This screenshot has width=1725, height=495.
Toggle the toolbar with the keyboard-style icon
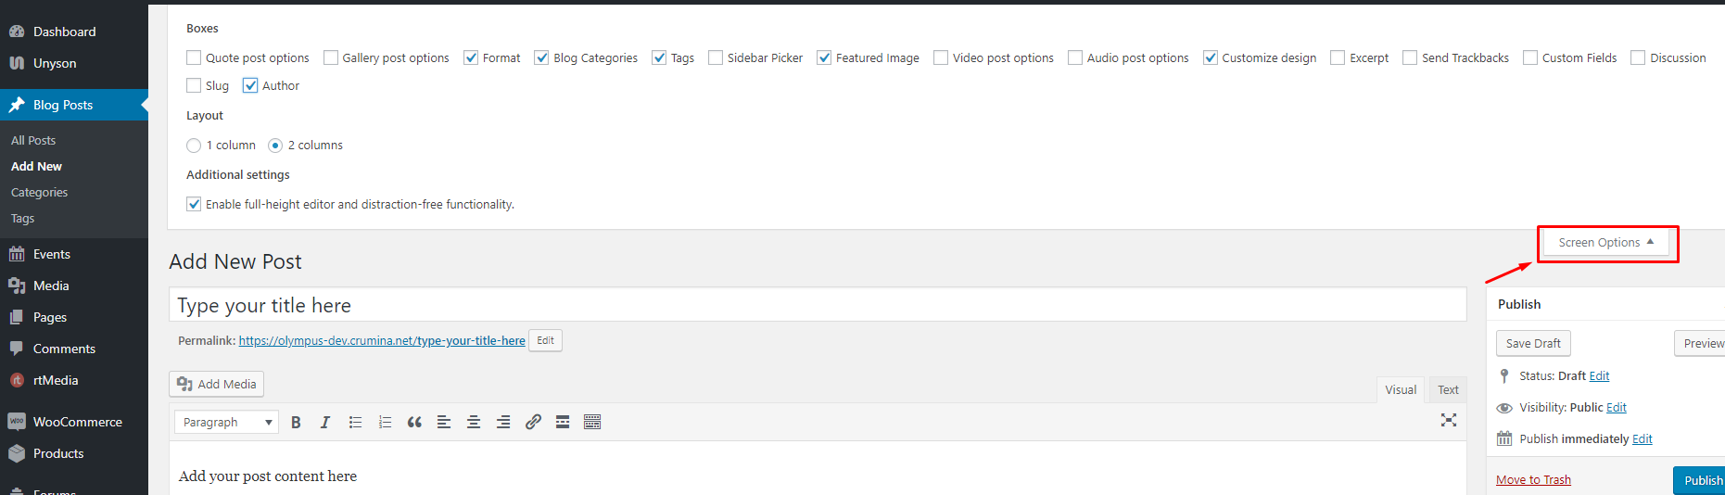coord(592,423)
